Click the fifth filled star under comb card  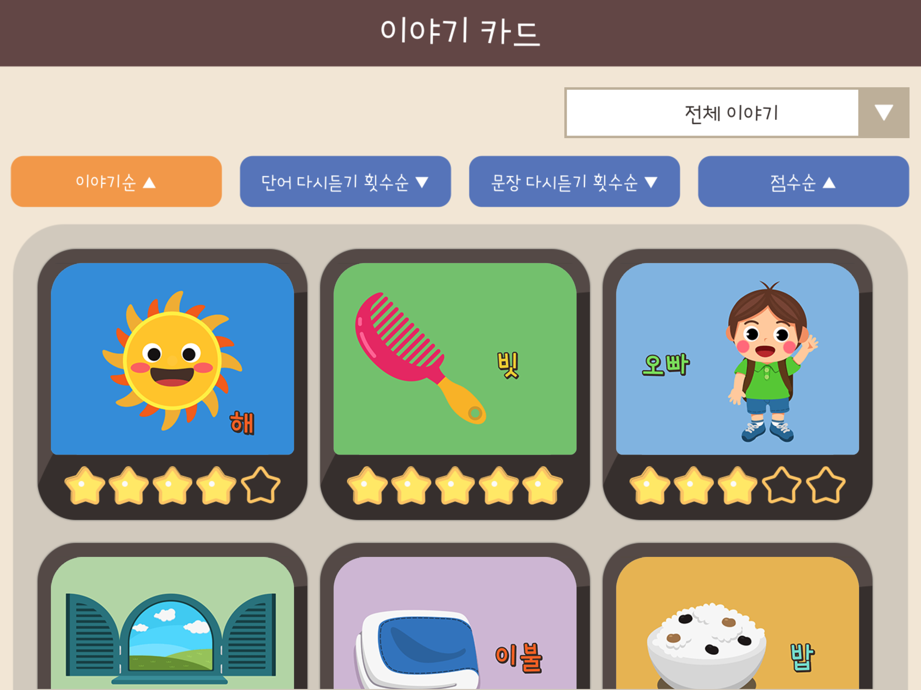click(x=542, y=485)
